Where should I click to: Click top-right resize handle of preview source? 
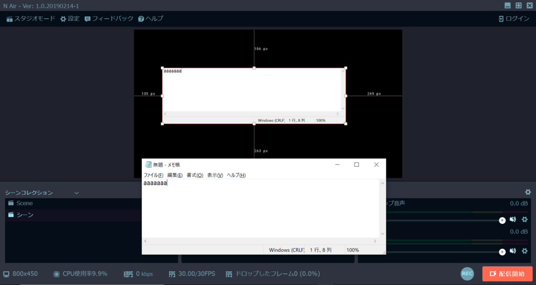coord(345,68)
